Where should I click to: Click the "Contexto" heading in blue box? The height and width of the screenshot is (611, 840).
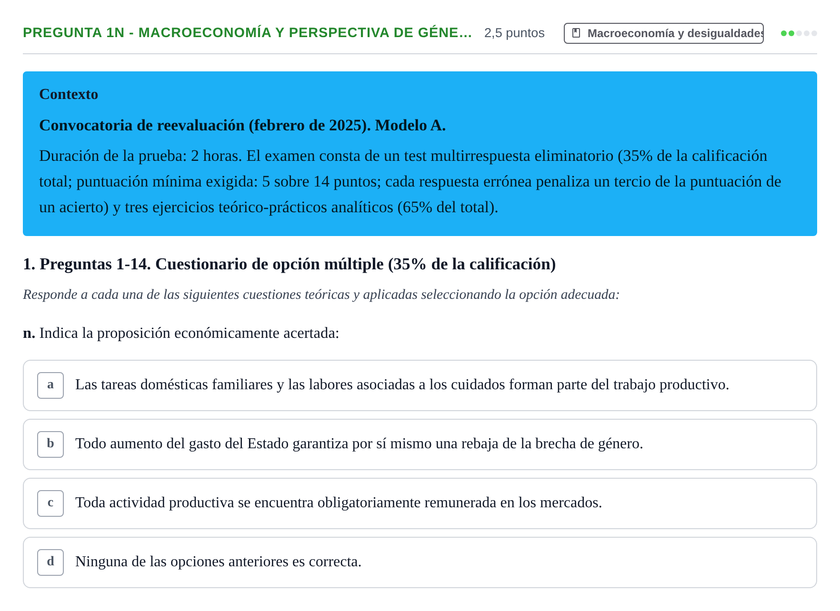pos(69,94)
